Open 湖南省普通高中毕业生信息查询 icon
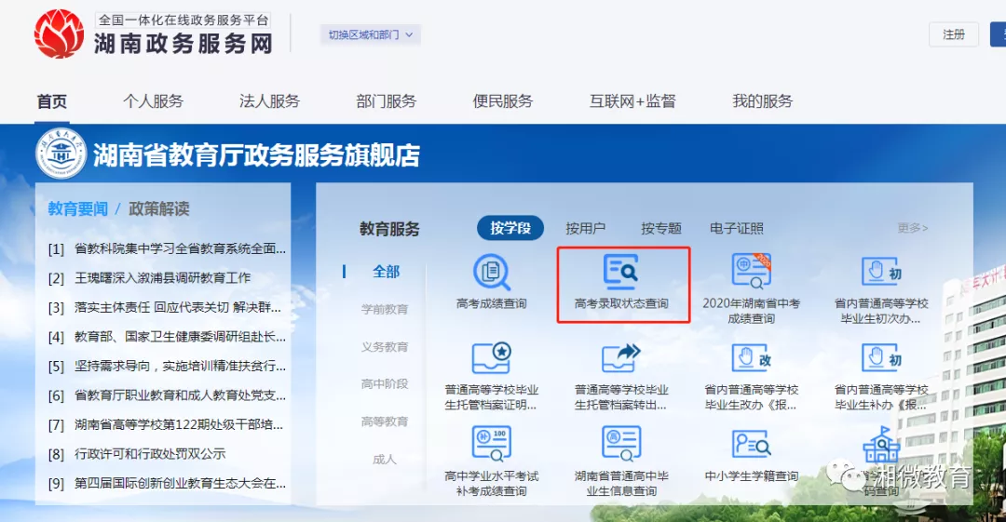 [x=621, y=444]
